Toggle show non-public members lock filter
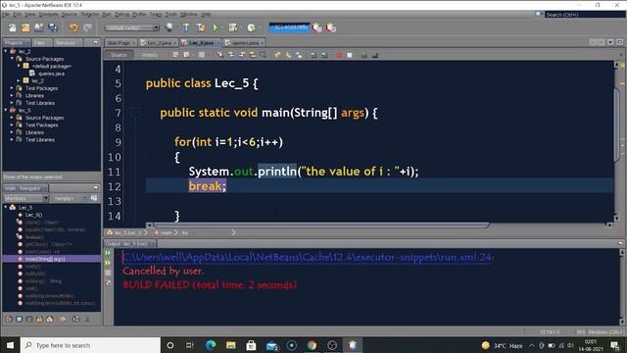The height and width of the screenshot is (353, 627). [39, 319]
